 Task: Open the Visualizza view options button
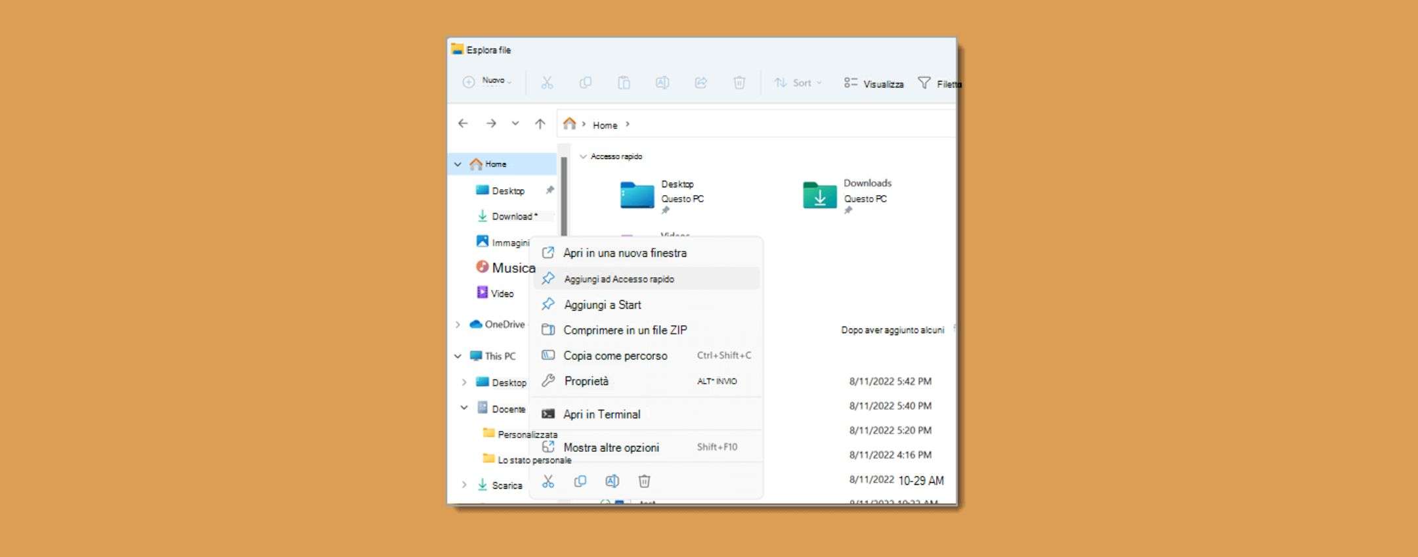tap(874, 83)
